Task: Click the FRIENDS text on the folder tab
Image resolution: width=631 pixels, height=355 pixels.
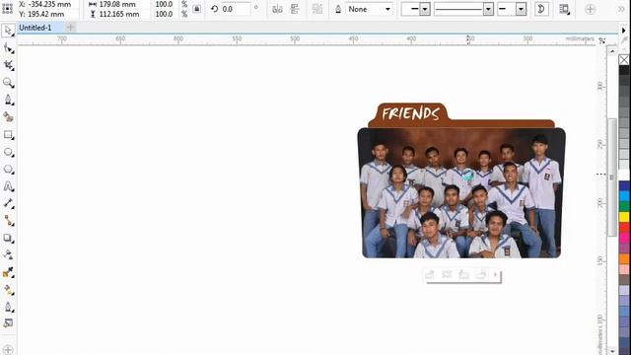Action: 410,113
